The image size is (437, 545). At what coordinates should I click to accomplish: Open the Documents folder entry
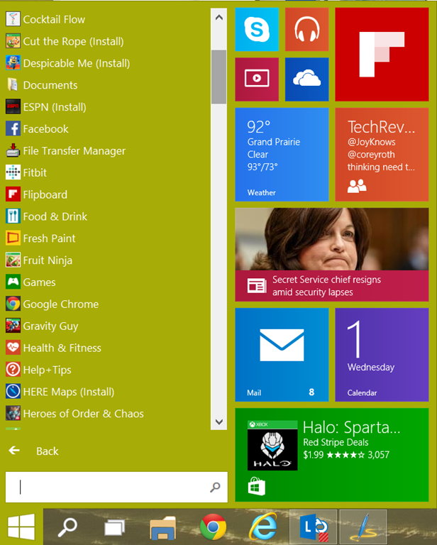[42, 85]
